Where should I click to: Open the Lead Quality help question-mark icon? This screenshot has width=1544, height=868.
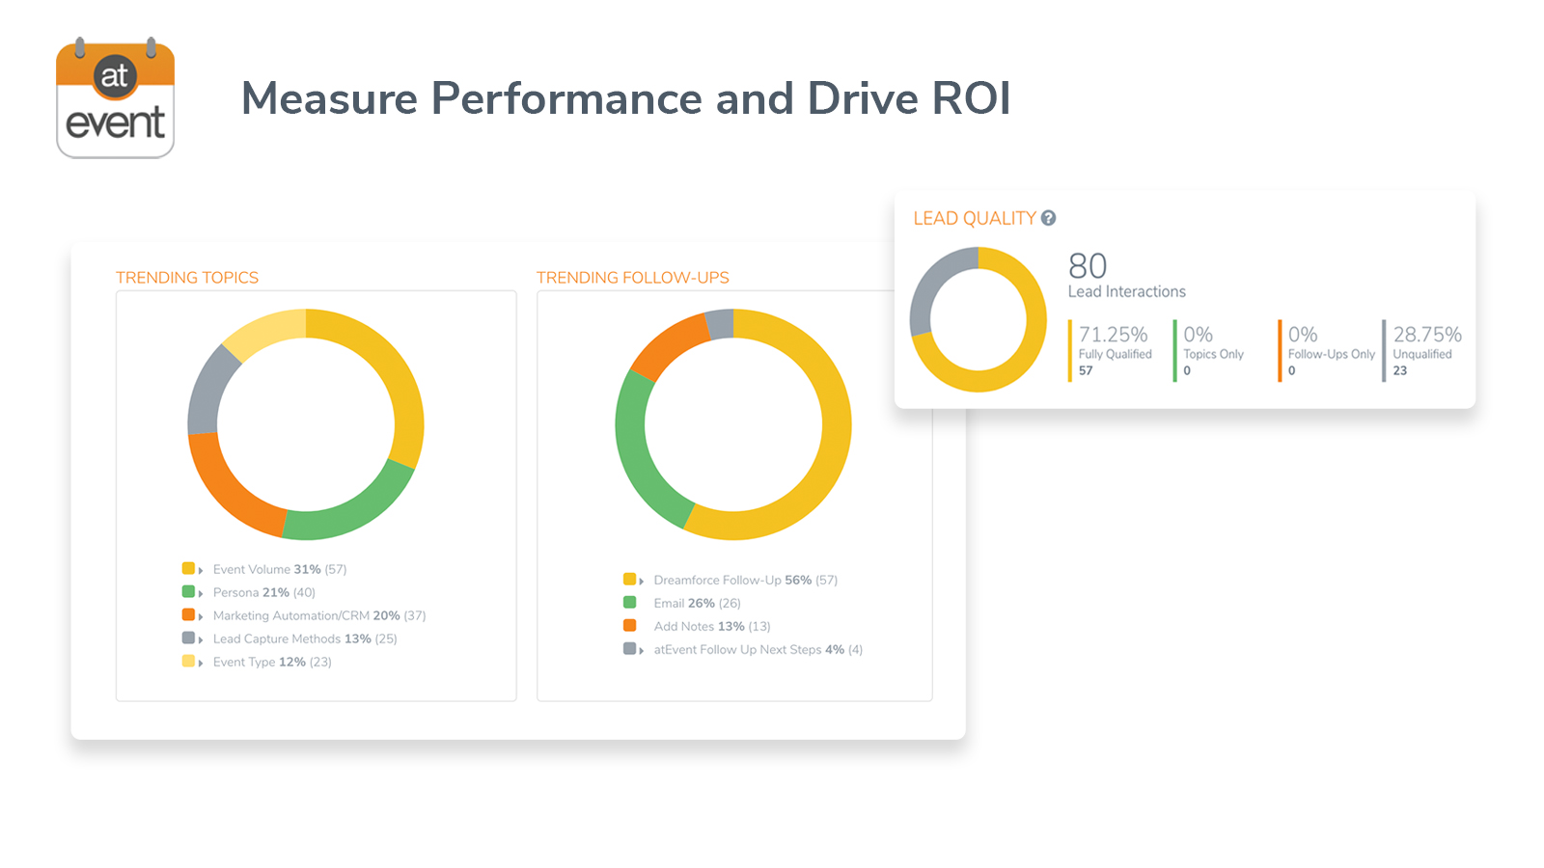pyautogui.click(x=1048, y=218)
